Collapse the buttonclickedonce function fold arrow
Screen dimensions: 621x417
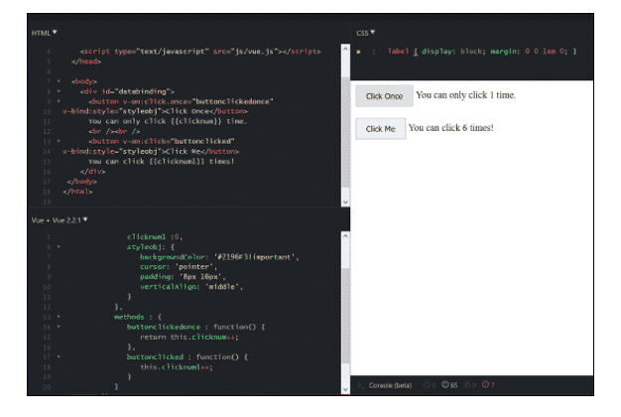coord(59,327)
